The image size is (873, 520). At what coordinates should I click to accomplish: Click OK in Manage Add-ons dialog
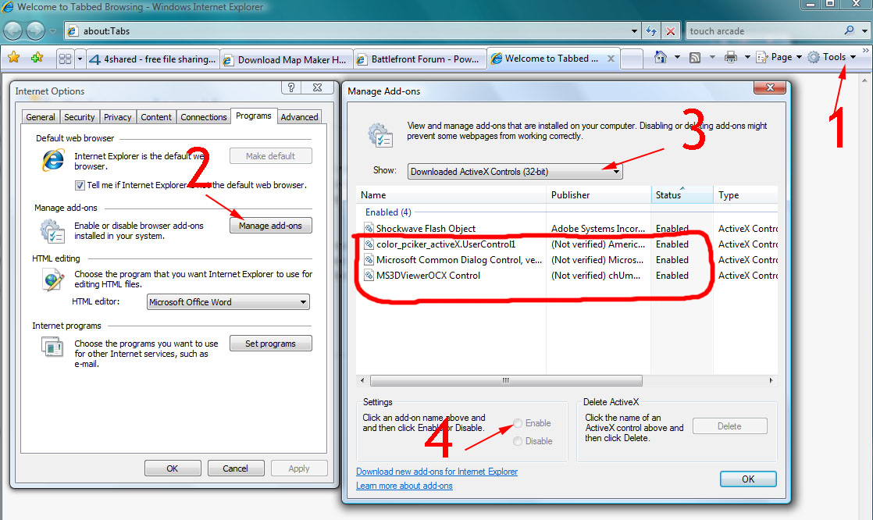point(748,479)
